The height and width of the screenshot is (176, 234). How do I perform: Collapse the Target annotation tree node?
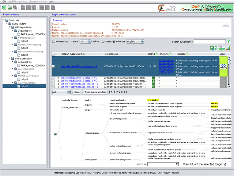[x=13, y=83]
